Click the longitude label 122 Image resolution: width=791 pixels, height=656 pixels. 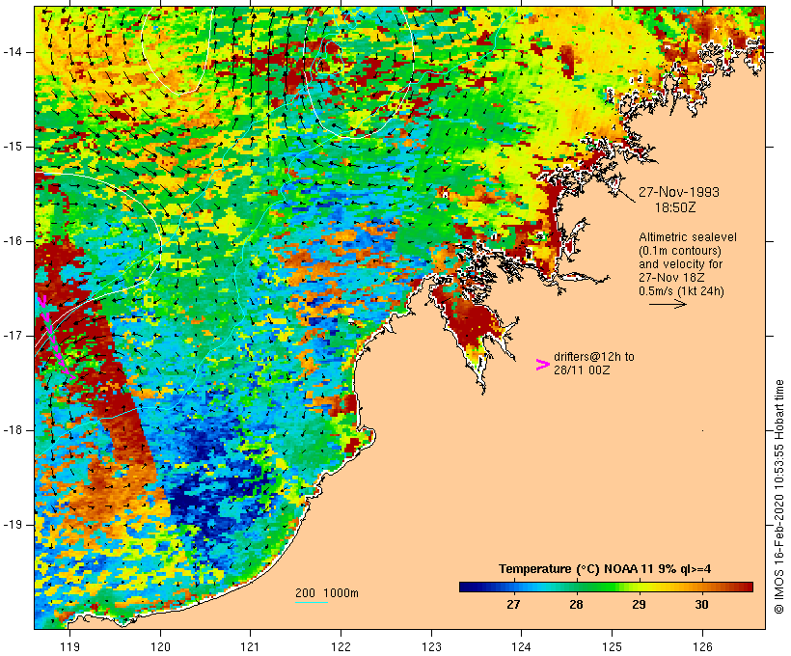pos(341,646)
